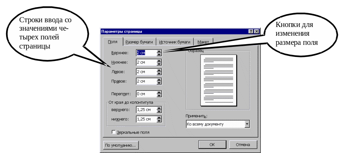Increase Переплет value with up arrow
Image resolution: width=345 pixels, height=153 pixels.
click(159, 92)
